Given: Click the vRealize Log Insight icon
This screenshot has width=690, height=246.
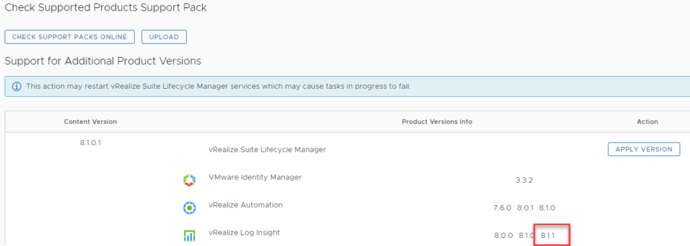Looking at the screenshot, I should coord(189,236).
